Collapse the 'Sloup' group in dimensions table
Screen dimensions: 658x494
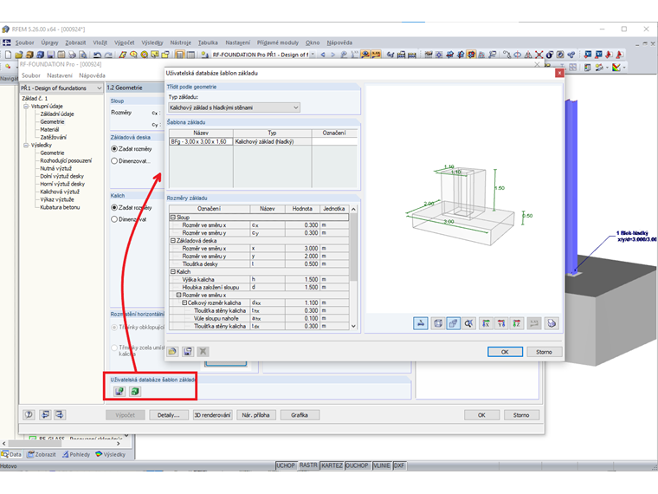click(x=172, y=218)
